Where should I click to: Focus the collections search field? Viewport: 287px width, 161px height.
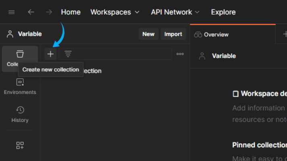pos(115,54)
